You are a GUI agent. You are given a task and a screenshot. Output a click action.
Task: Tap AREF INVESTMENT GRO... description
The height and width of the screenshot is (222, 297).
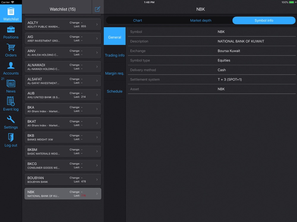[44, 41]
